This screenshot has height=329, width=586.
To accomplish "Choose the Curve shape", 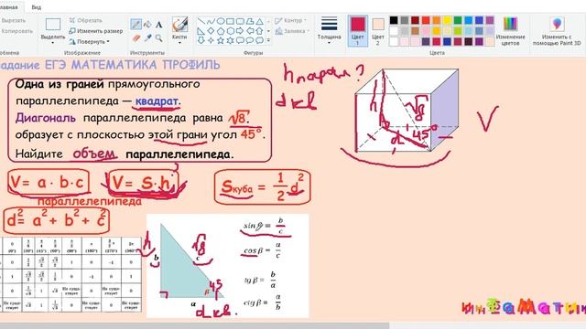I will pyautogui.click(x=211, y=21).
